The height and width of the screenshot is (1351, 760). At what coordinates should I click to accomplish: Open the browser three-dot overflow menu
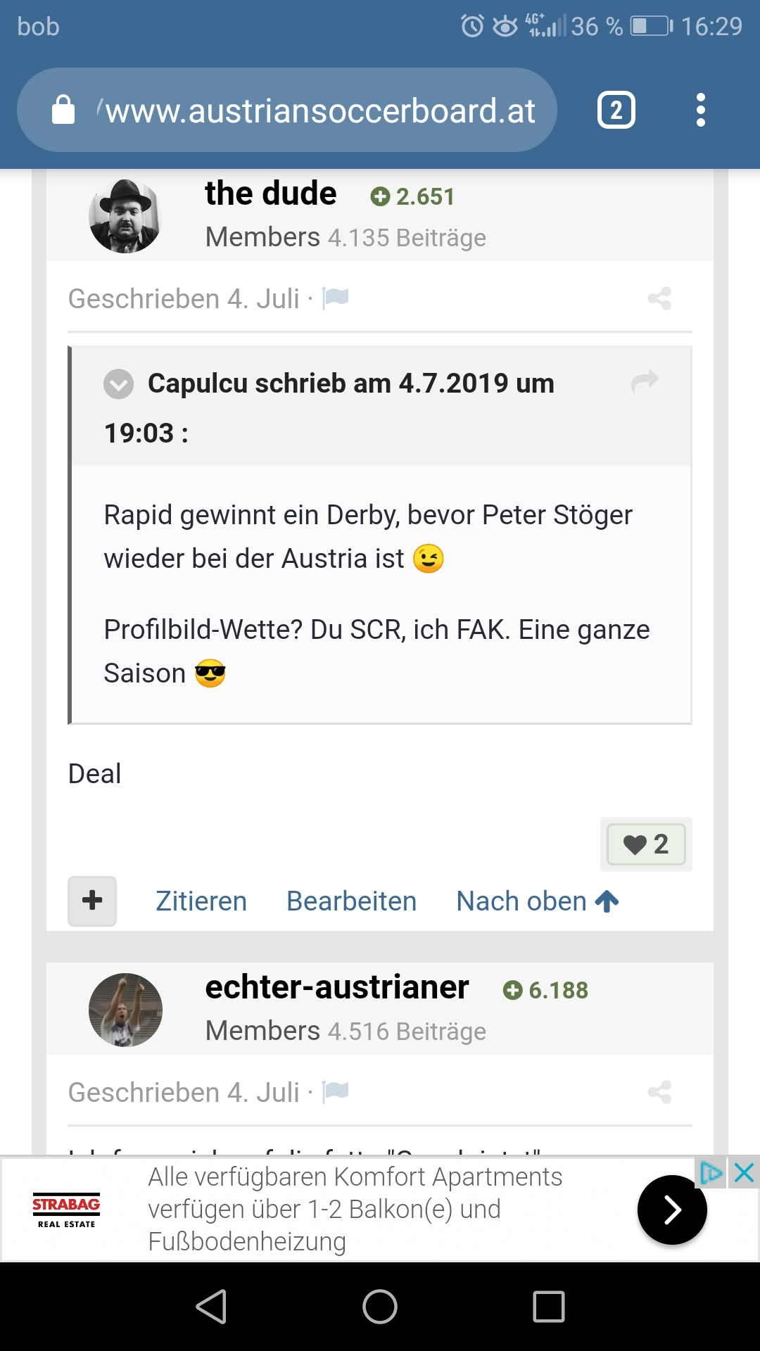point(700,110)
